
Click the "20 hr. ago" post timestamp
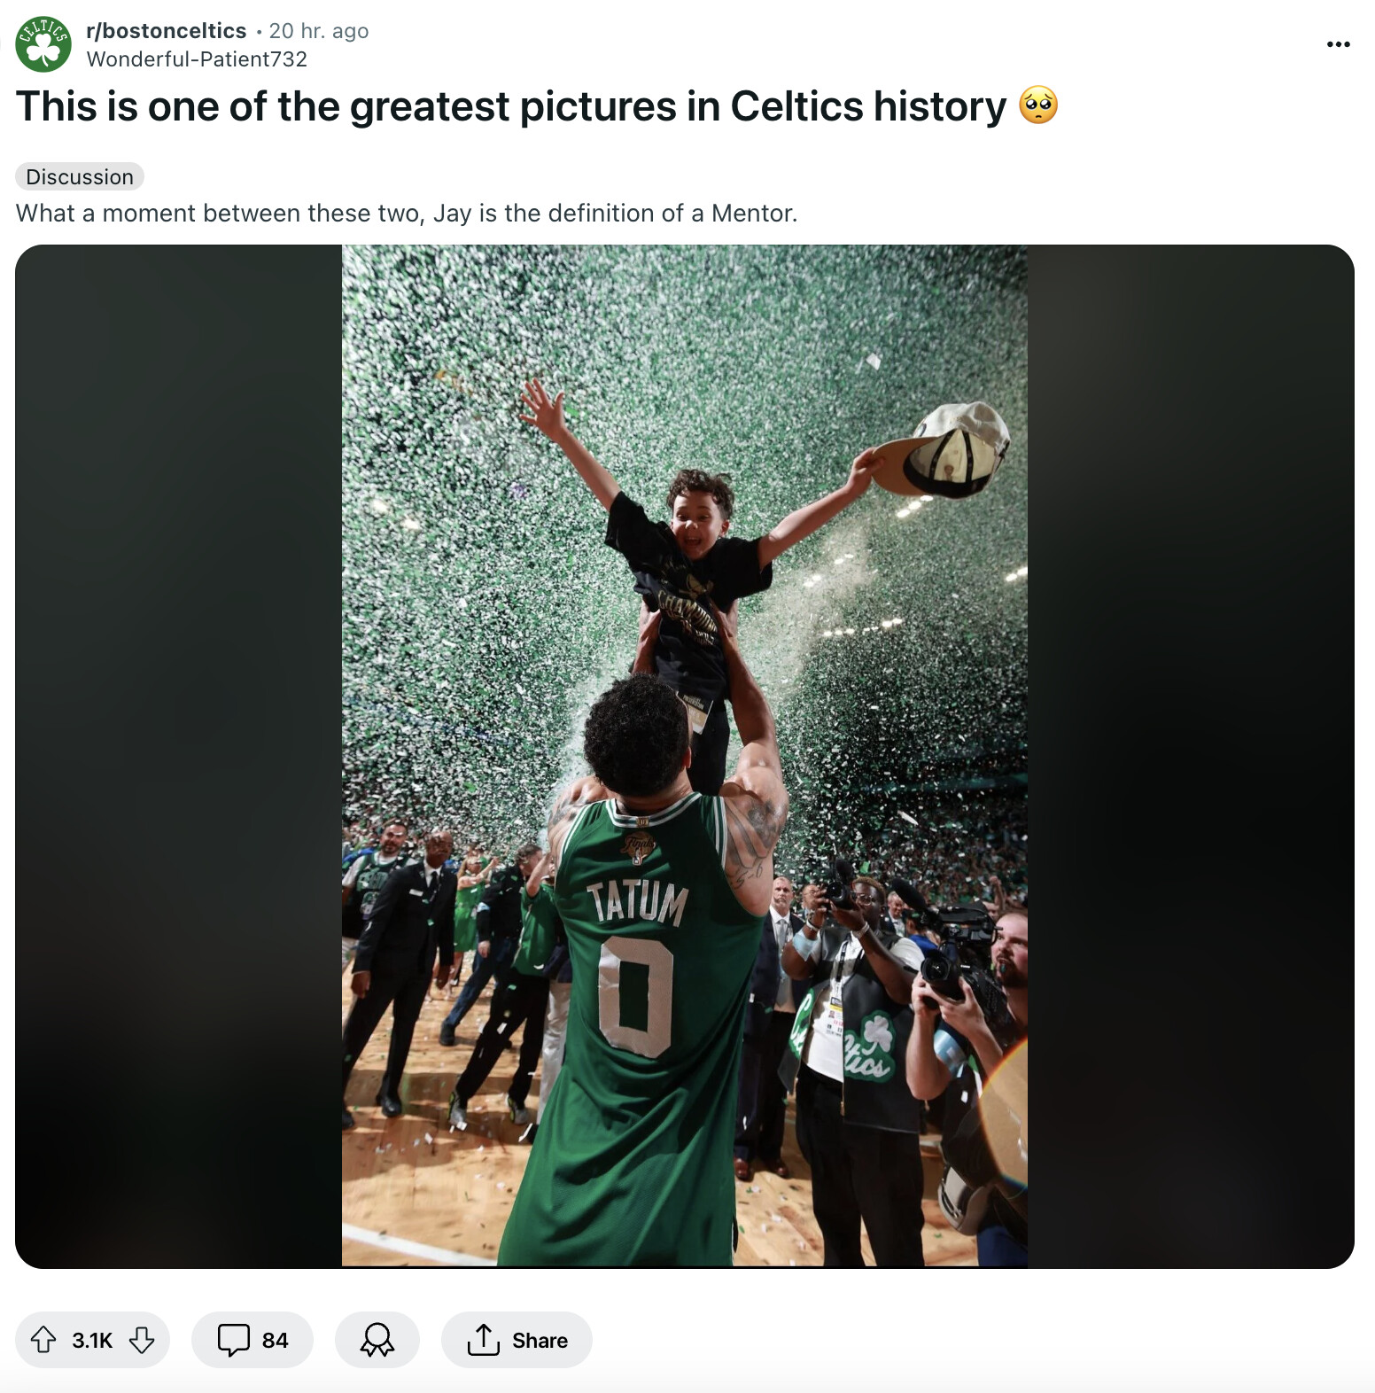point(319,31)
